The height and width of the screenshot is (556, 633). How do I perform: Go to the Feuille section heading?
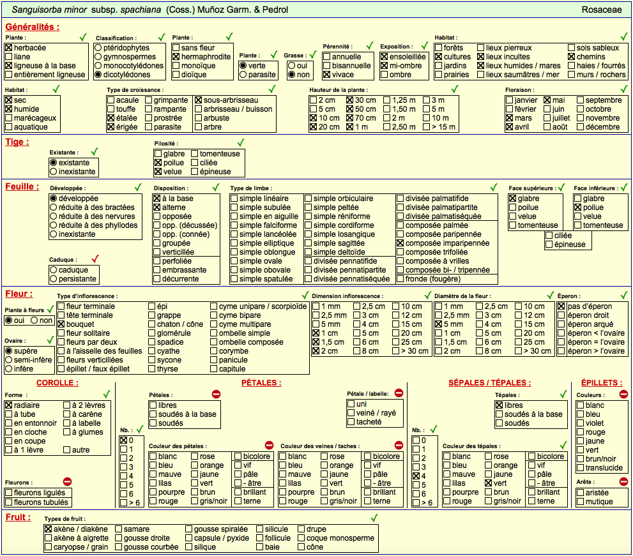[x=22, y=187]
